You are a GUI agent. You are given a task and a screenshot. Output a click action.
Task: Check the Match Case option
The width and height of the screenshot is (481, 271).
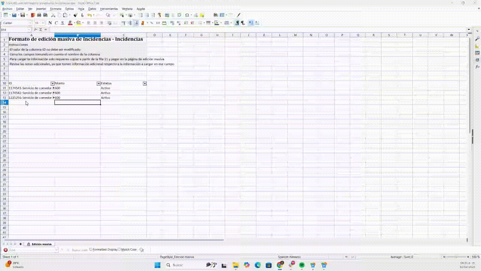pyautogui.click(x=119, y=250)
